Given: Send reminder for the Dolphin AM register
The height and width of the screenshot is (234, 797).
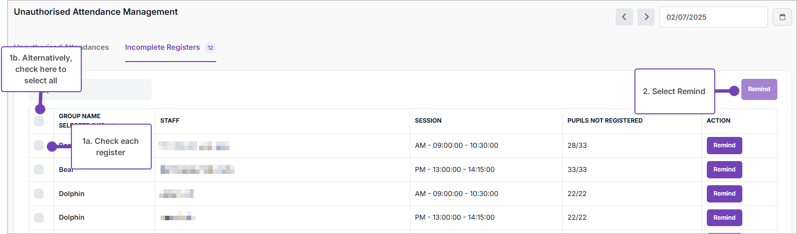Looking at the screenshot, I should (x=724, y=194).
